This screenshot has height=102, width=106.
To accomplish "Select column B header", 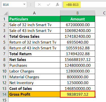I will 77,13.
